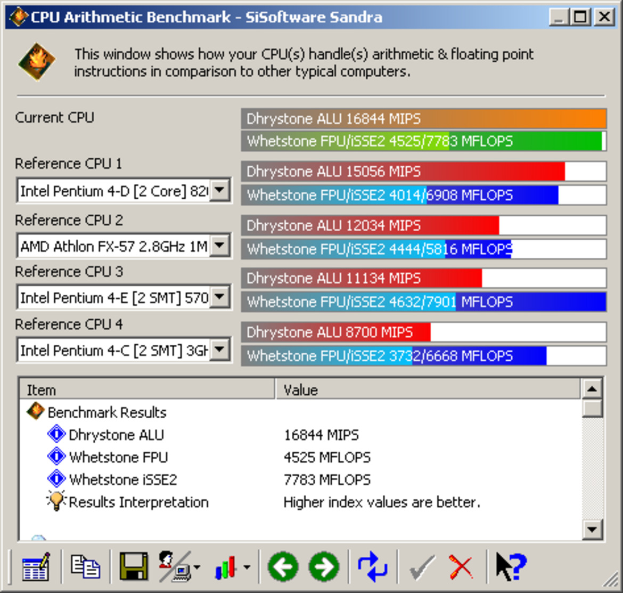Copy results with the copy icon

[85, 566]
